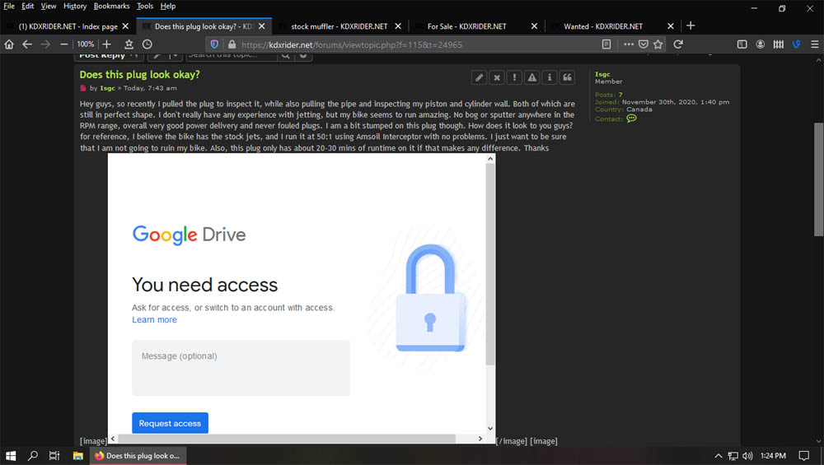Expand topic tools wrench dropdown
This screenshot has width=824, height=465.
click(x=165, y=56)
